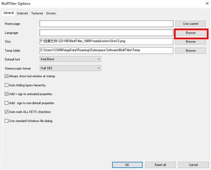Switch to the Internet tab
This screenshot has width=211, height=170.
click(x=23, y=13)
